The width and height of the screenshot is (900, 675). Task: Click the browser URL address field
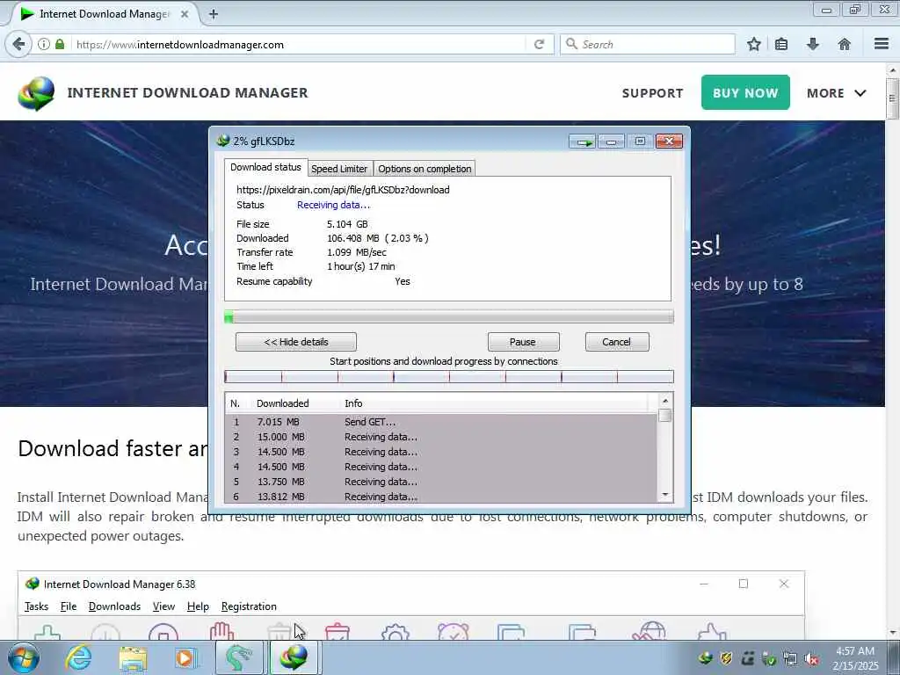[299, 44]
